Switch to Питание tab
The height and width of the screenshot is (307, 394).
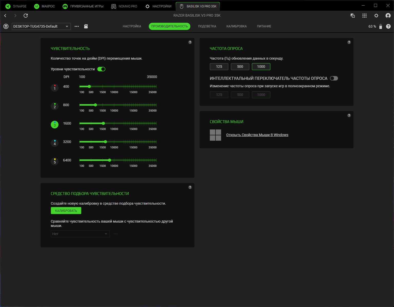264,26
